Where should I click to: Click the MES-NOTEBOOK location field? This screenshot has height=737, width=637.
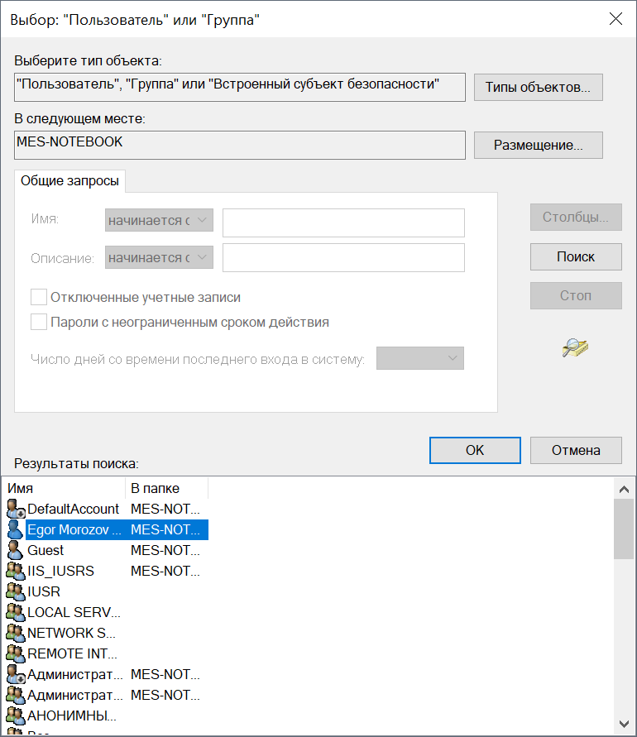click(240, 145)
